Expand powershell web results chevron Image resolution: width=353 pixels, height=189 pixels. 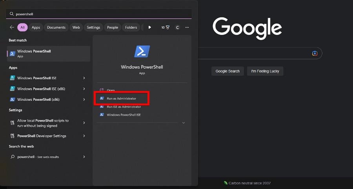point(84,157)
